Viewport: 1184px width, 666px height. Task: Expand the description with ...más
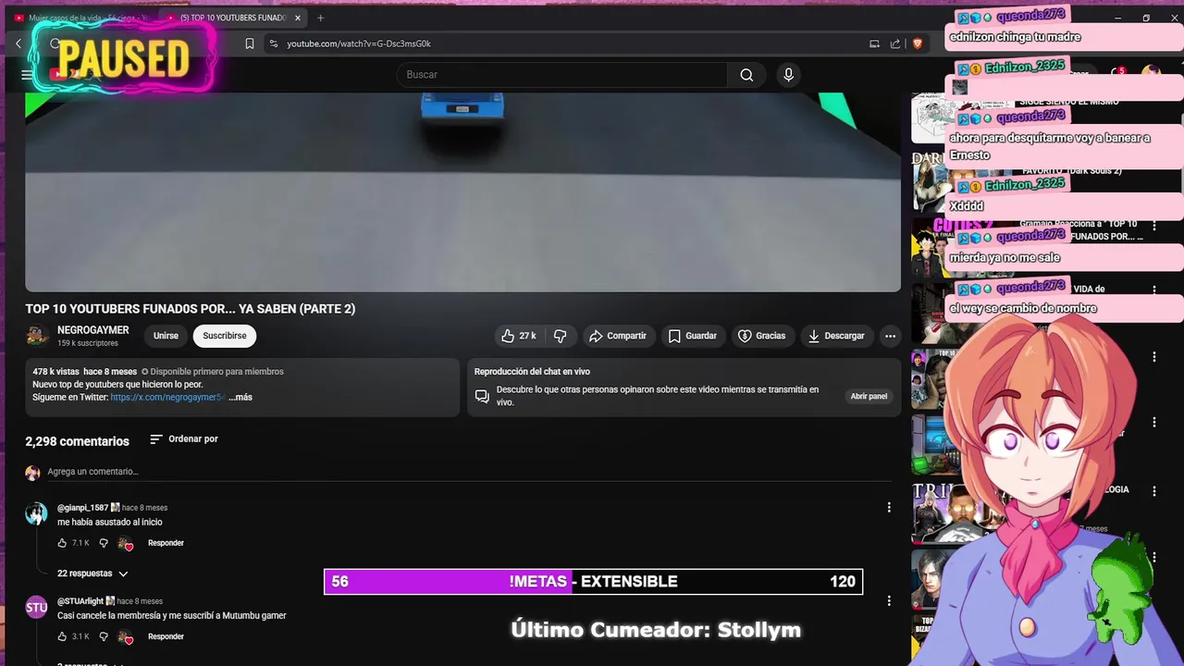point(240,397)
